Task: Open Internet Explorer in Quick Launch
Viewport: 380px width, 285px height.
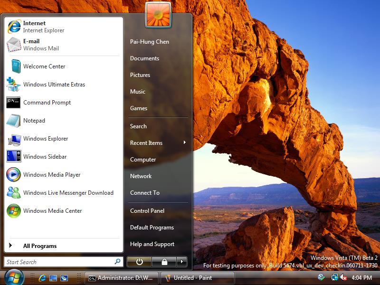Action: point(42,278)
